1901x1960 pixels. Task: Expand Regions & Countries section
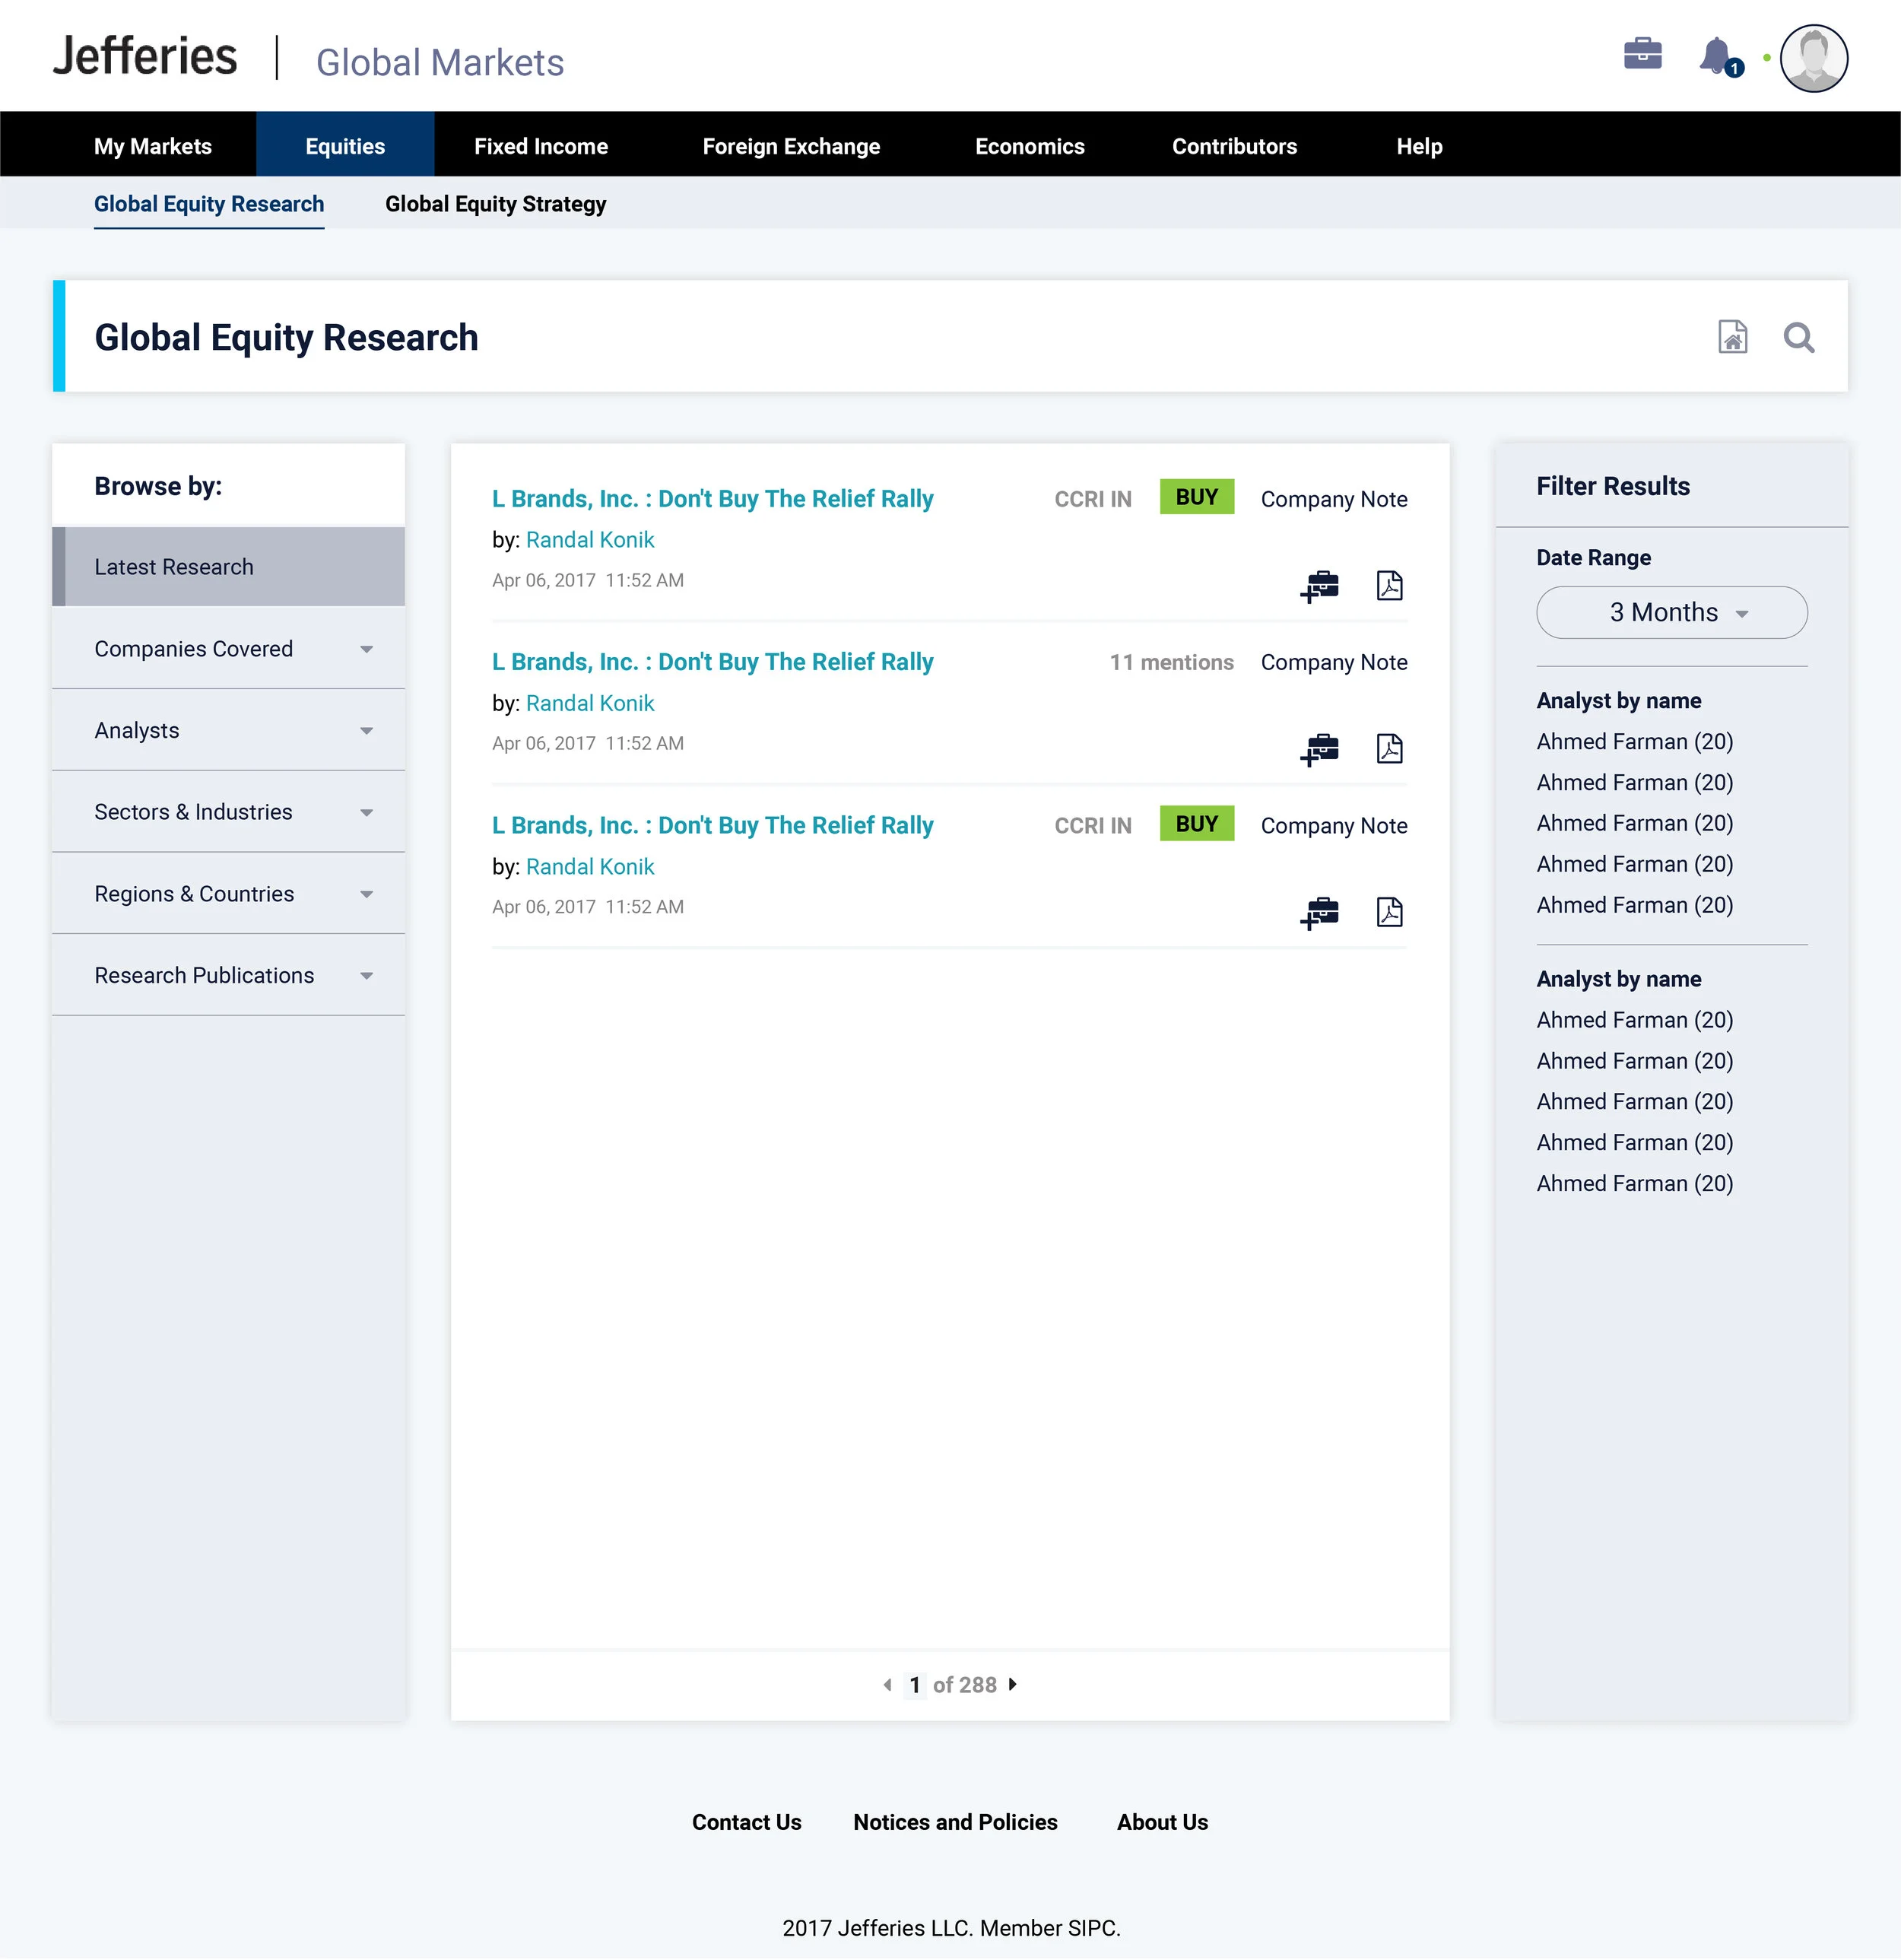pyautogui.click(x=228, y=894)
